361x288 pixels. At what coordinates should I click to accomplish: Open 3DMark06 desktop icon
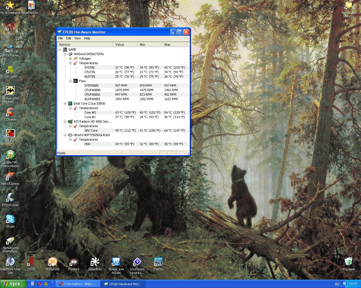52,262
